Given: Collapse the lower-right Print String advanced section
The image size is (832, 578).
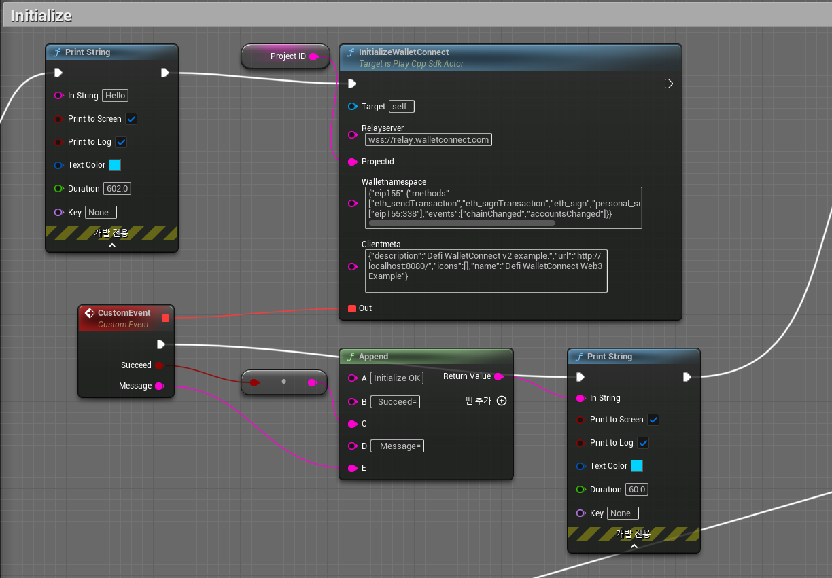Looking at the screenshot, I should (x=634, y=546).
